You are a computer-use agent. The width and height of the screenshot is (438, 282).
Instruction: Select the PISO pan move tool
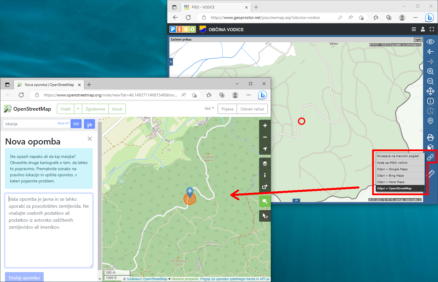(430, 91)
